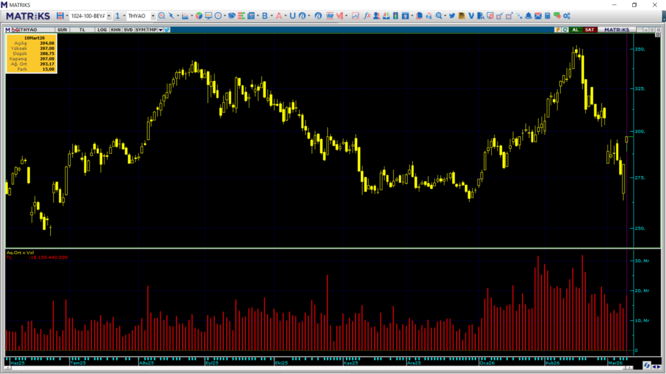This screenshot has height=374, width=666.
Task: Open the calculator tool icon
Action: (x=548, y=16)
